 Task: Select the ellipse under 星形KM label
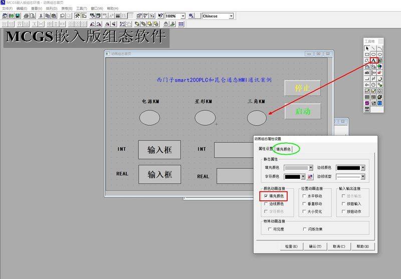pos(205,118)
